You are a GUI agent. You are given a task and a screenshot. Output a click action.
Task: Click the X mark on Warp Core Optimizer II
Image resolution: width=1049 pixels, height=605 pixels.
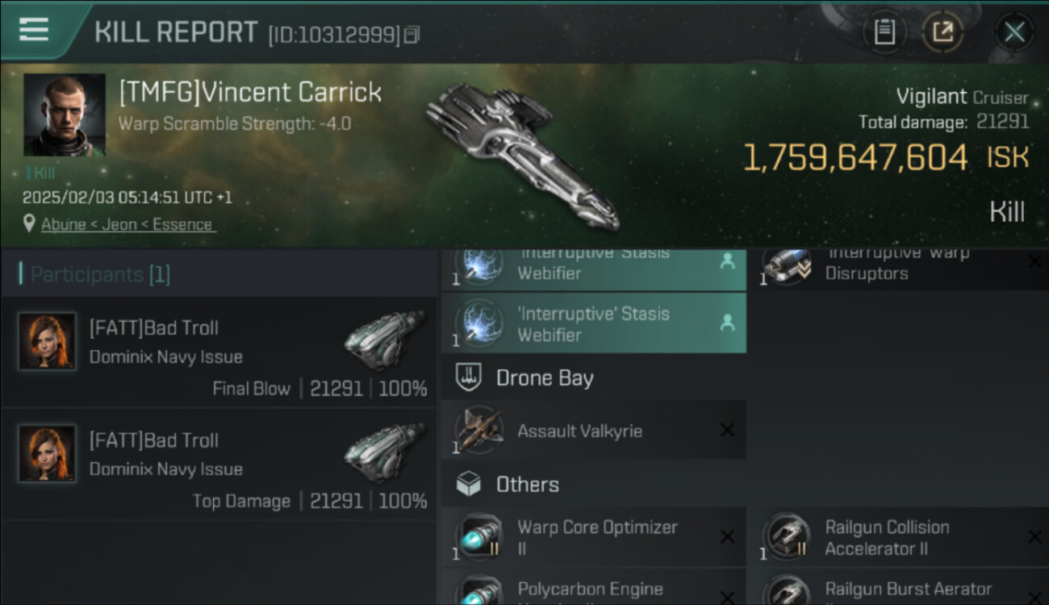[x=727, y=537]
